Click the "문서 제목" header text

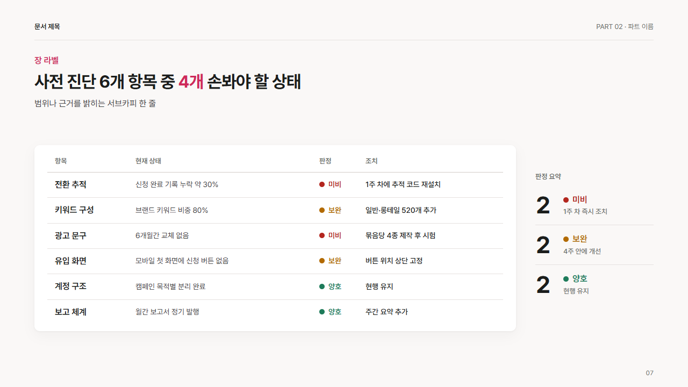click(x=47, y=26)
